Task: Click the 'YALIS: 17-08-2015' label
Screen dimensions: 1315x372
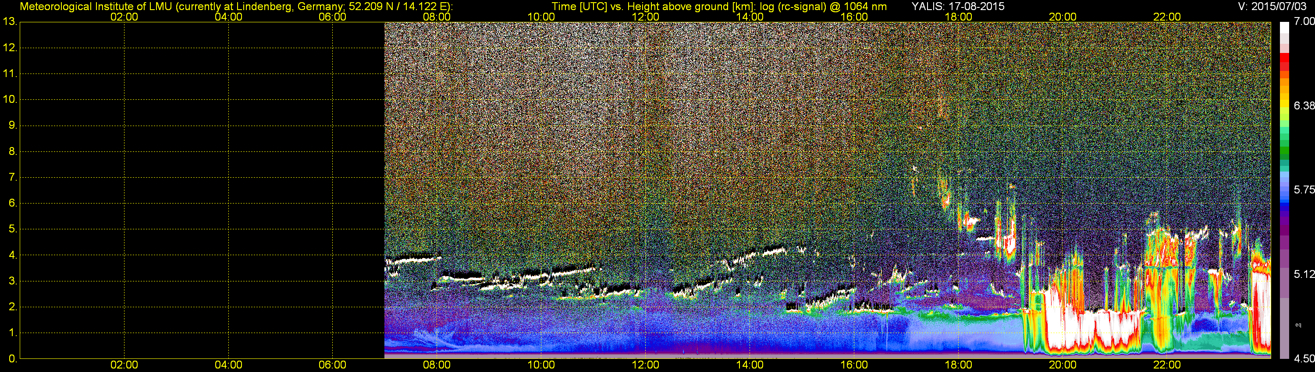Action: click(958, 6)
